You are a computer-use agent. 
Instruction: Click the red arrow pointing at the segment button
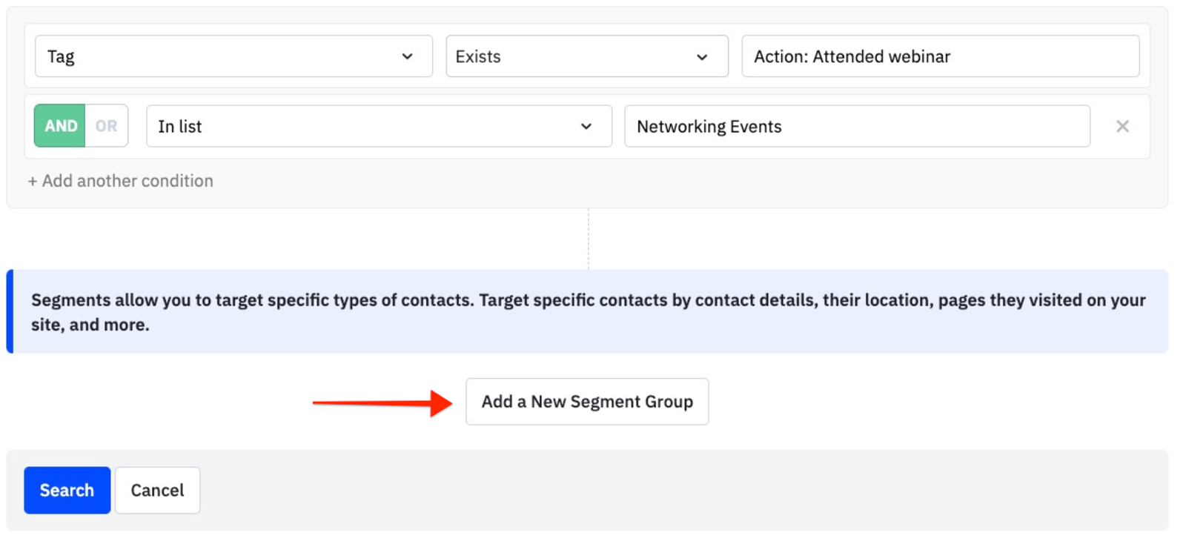(x=382, y=403)
